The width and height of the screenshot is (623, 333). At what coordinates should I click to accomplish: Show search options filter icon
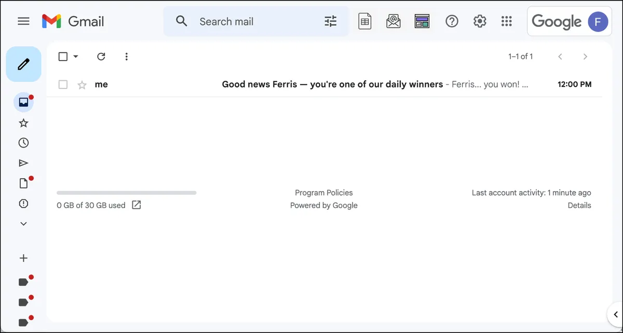[330, 21]
